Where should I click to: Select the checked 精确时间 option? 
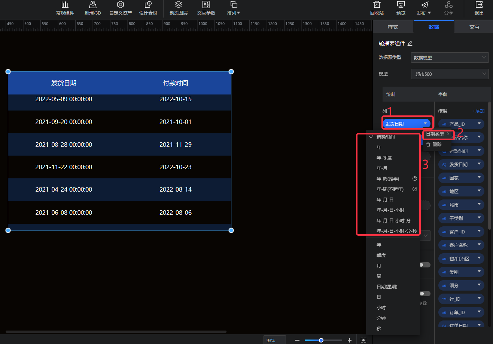tap(386, 137)
